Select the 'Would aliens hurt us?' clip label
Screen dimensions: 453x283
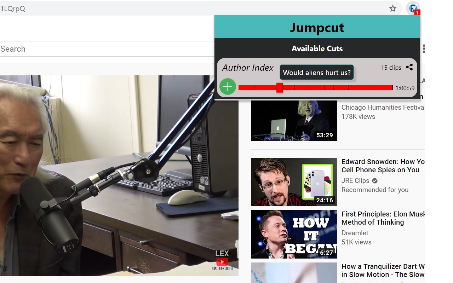(x=317, y=73)
